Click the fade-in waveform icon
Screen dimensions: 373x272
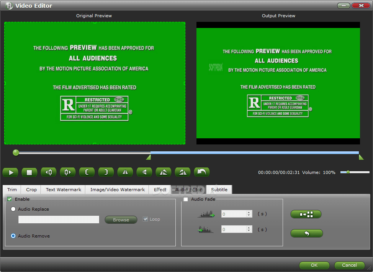pos(206,214)
